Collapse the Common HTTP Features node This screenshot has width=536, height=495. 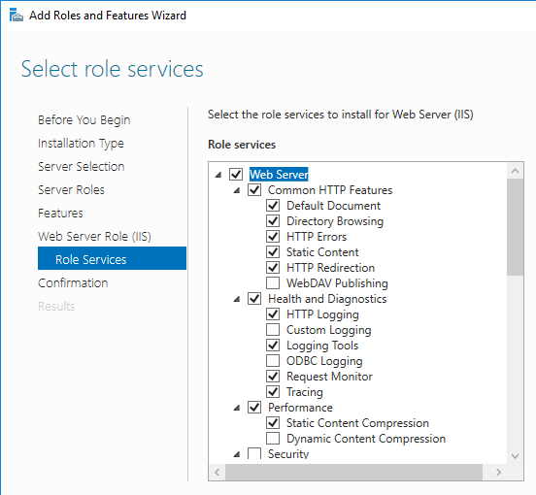[x=237, y=190]
